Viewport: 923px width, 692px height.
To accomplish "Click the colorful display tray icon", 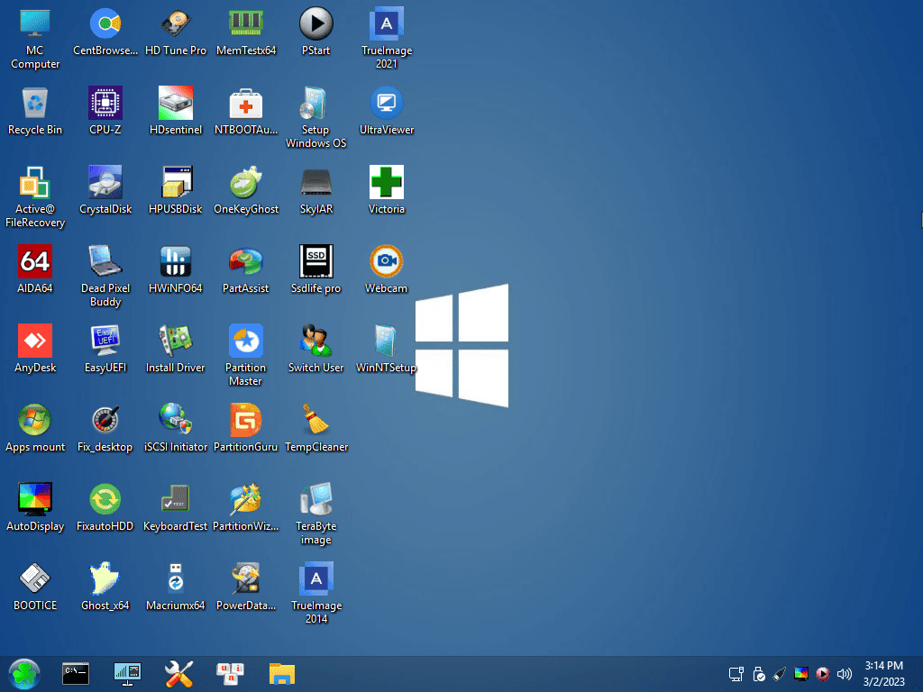I will (x=801, y=674).
